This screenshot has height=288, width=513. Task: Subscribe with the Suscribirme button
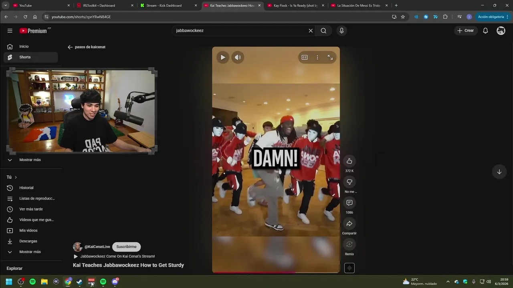(x=126, y=247)
